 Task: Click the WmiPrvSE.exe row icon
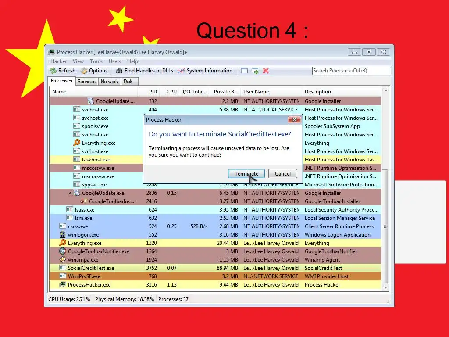62,276
